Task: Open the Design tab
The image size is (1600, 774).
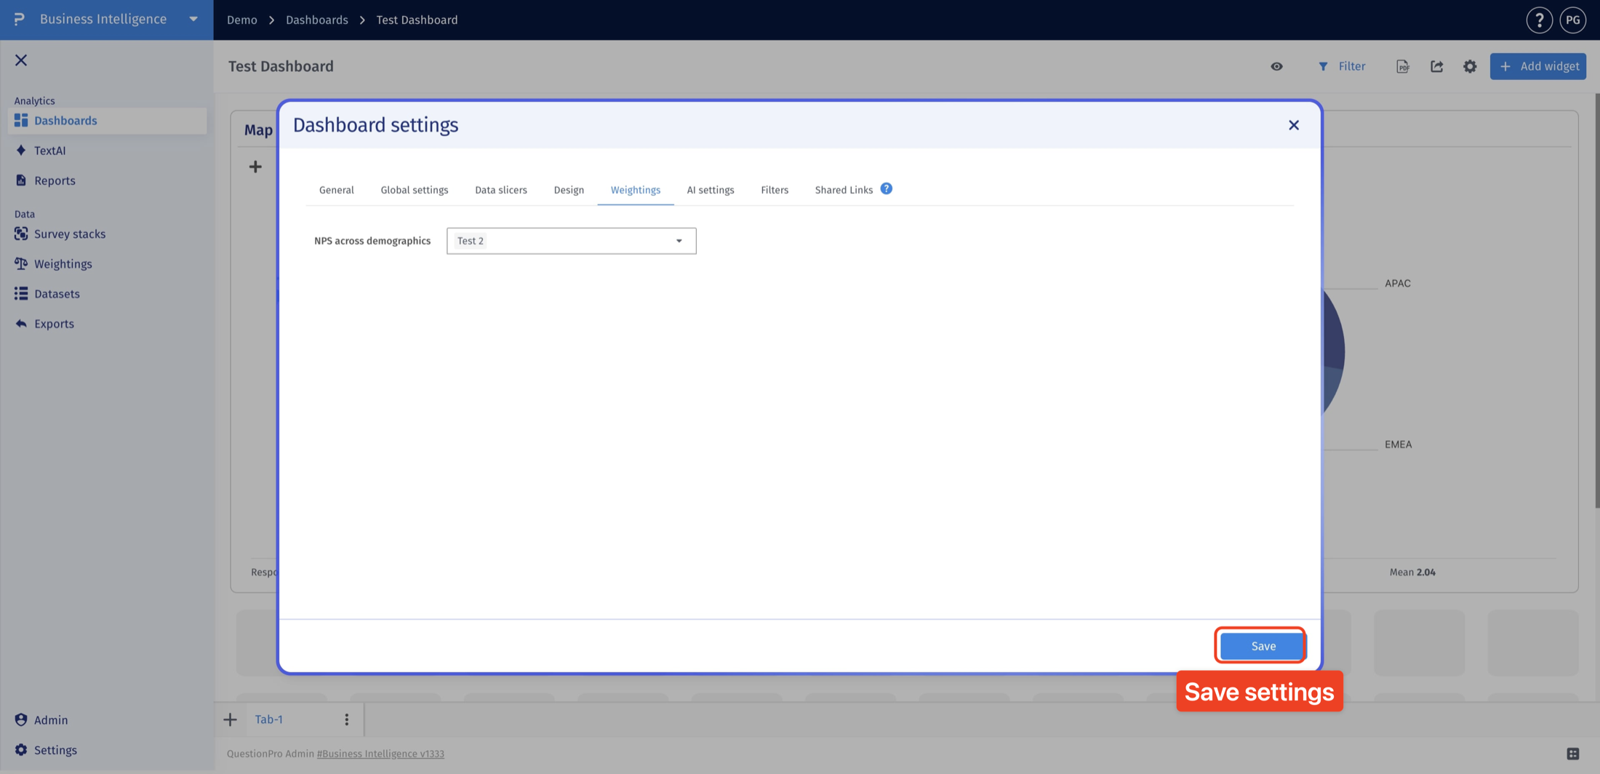Action: coord(569,190)
